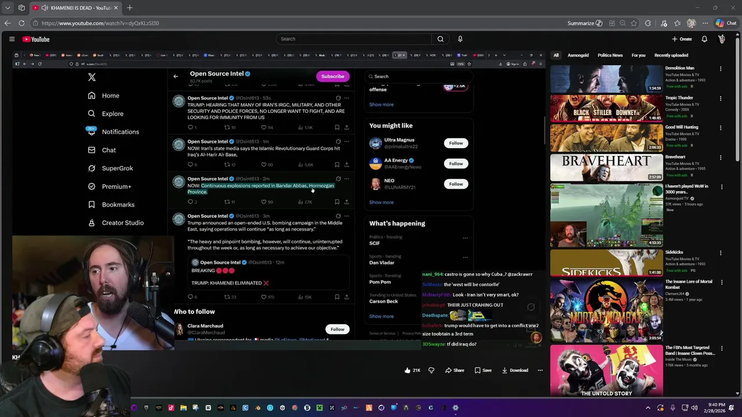
Task: Open the browser media control icon
Action: tap(664, 23)
